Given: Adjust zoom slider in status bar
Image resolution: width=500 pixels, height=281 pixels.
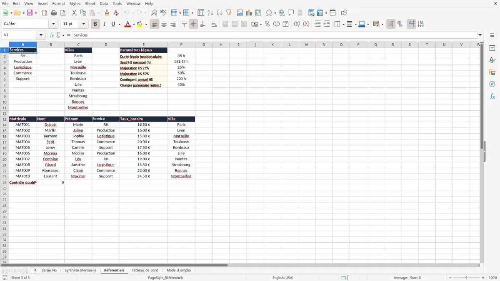Looking at the screenshot, I should click(x=466, y=278).
